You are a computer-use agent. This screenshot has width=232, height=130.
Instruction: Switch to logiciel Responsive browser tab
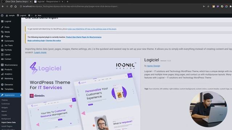point(48,1)
